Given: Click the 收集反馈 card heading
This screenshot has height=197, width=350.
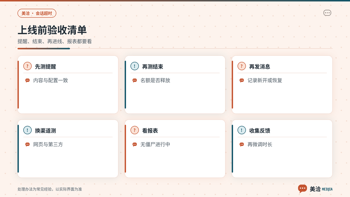Looking at the screenshot, I should [x=260, y=130].
